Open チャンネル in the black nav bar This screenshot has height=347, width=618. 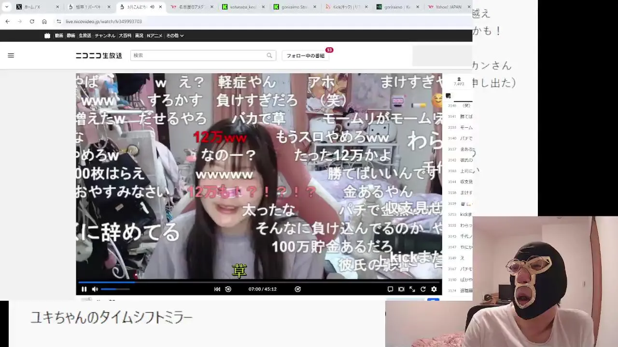pos(105,36)
